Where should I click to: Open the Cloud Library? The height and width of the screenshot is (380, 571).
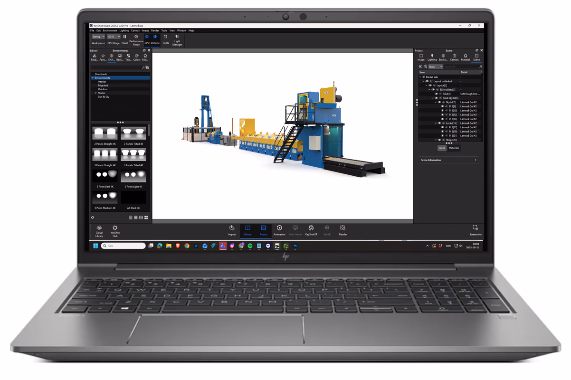coord(99,230)
